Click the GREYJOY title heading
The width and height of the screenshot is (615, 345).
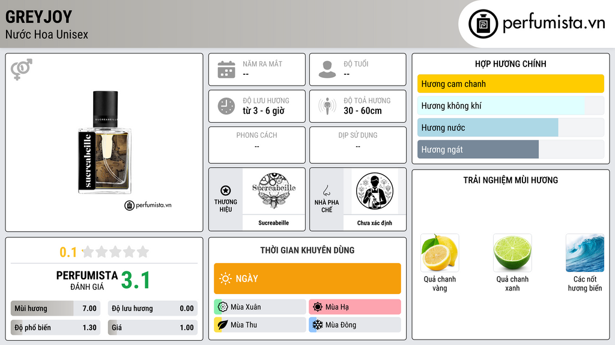pos(39,17)
